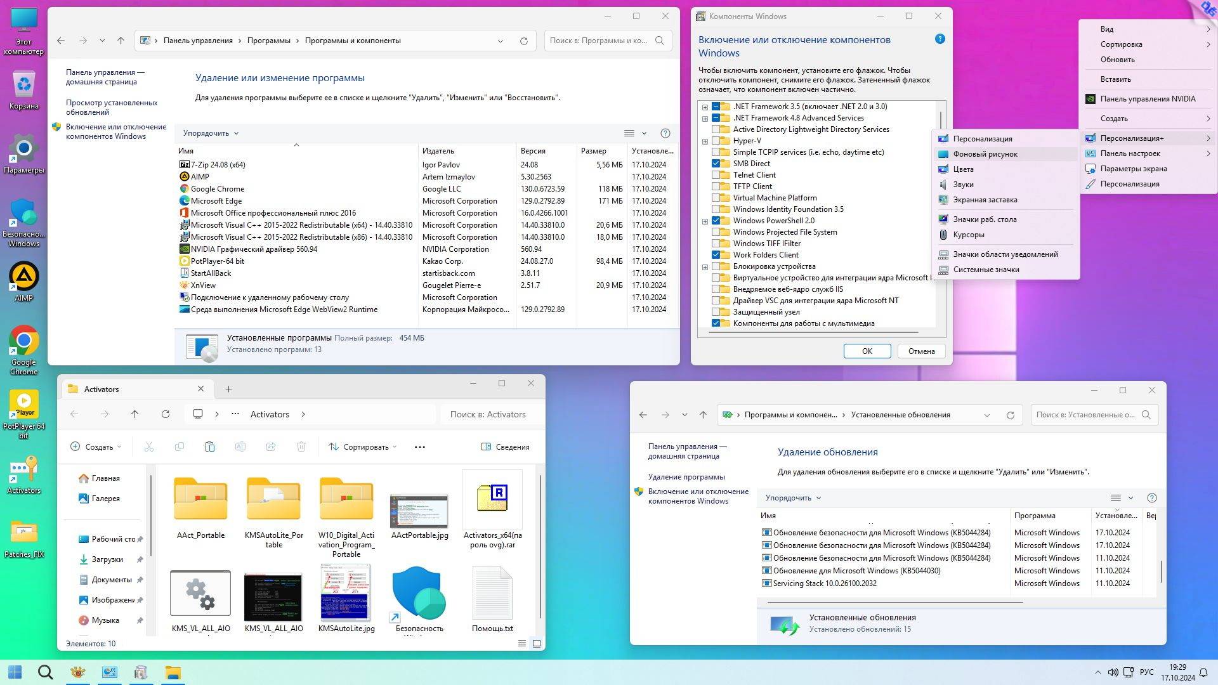The height and width of the screenshot is (685, 1218).
Task: Click search field in Installed Updates window
Action: coord(1086,415)
